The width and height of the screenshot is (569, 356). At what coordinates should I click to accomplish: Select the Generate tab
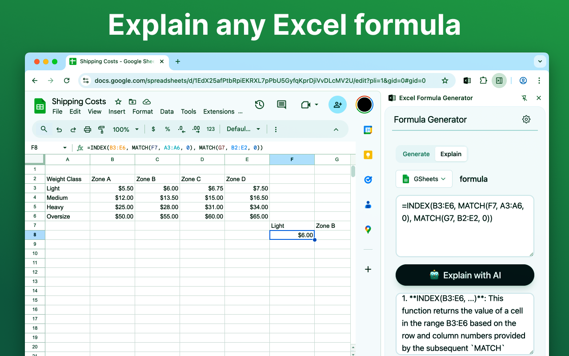click(x=416, y=154)
